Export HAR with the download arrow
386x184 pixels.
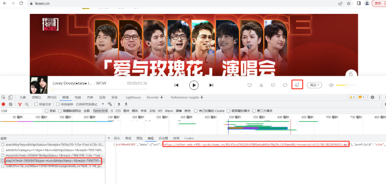pyautogui.click(x=126, y=104)
